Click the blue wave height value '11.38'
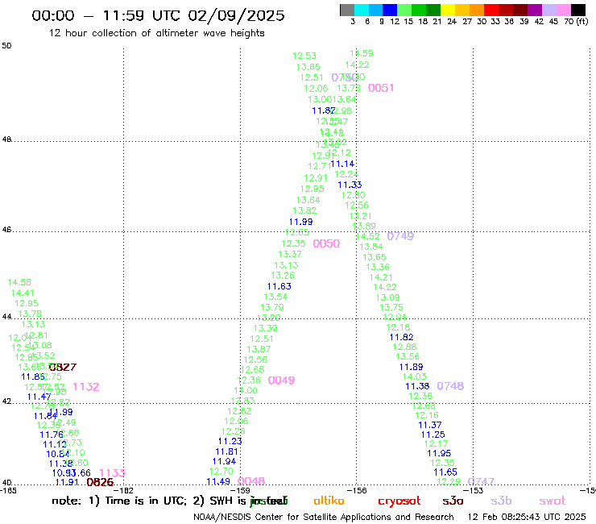The width and height of the screenshot is (596, 524). pos(417,387)
